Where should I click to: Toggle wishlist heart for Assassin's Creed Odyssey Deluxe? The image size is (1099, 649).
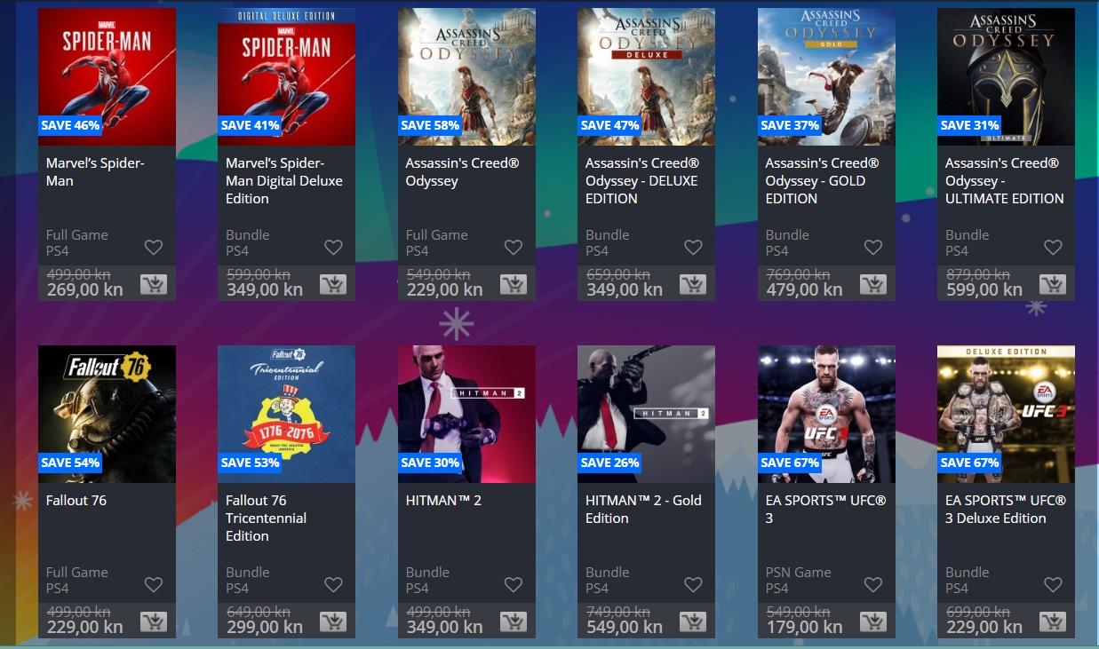coord(693,247)
